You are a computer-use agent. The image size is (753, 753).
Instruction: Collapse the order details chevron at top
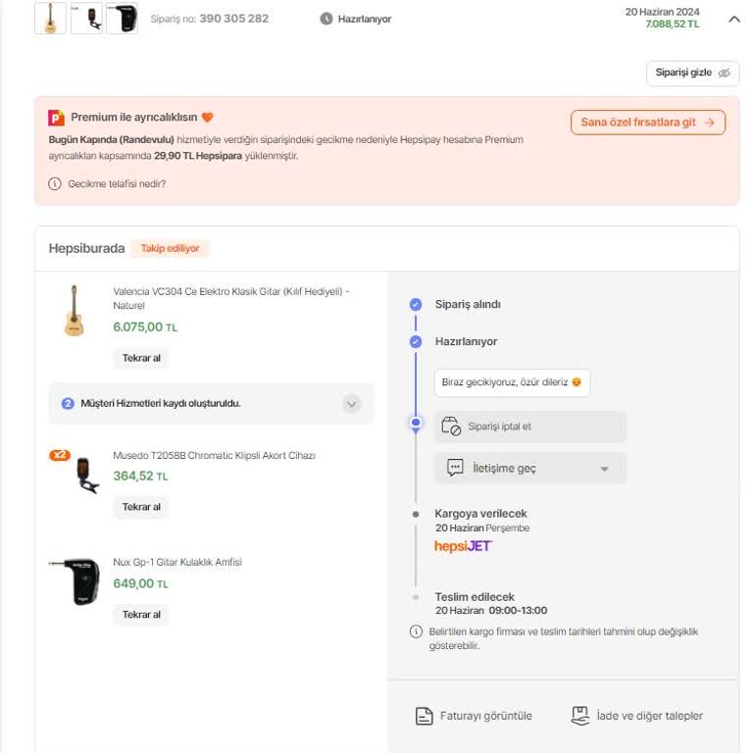coord(734,19)
